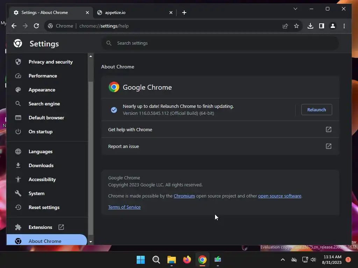Click sidebar scrollbar up arrow
Screen dimensions: 358x268
click(x=91, y=56)
